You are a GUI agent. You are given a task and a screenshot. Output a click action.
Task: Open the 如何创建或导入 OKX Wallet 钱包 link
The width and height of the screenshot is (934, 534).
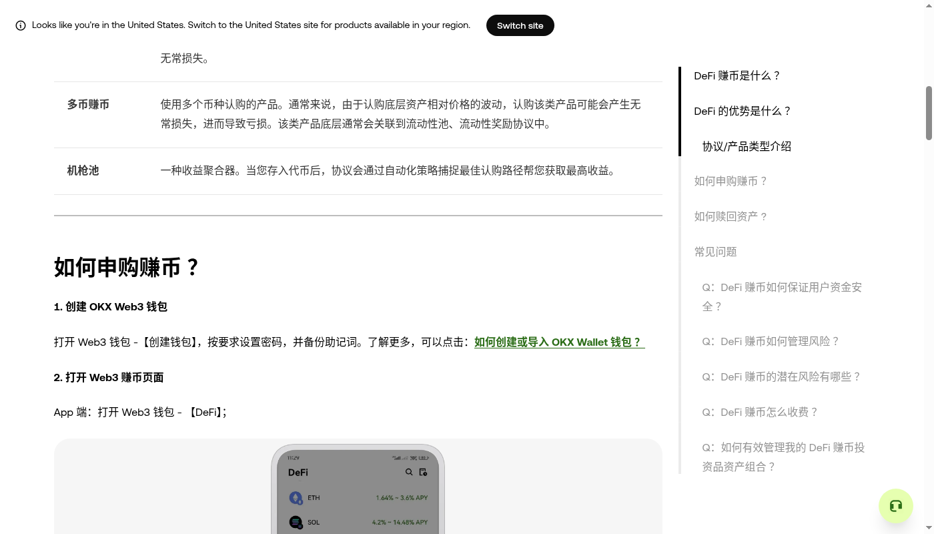pyautogui.click(x=559, y=342)
